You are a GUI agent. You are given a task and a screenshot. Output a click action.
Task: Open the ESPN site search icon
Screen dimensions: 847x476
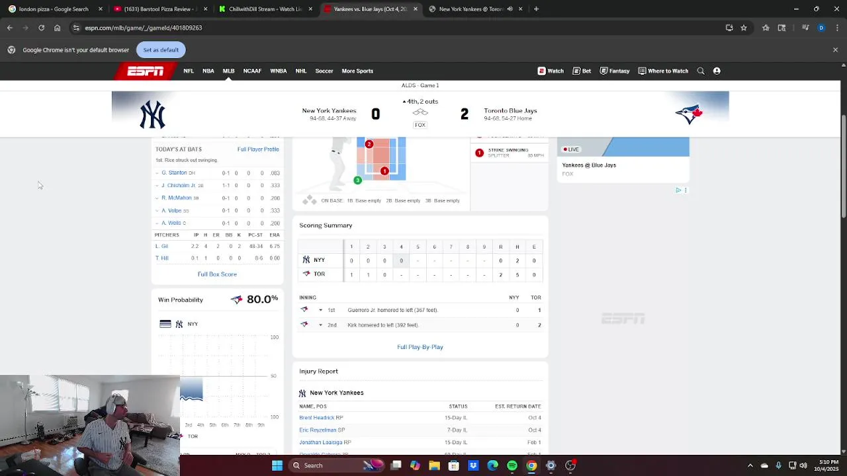701,71
